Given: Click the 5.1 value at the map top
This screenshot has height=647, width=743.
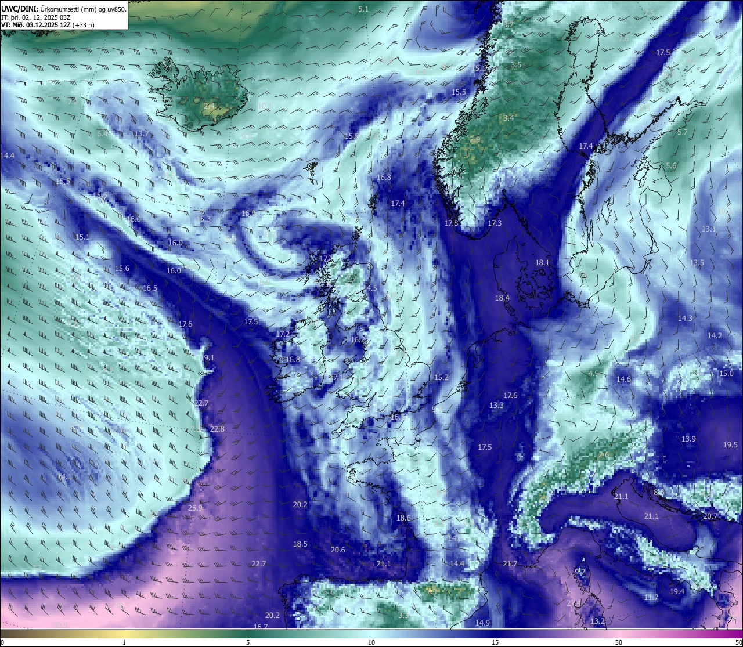Looking at the screenshot, I should [363, 9].
